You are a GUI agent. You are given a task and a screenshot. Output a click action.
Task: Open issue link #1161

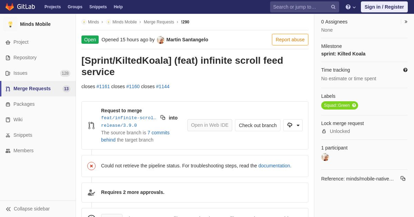103,86
